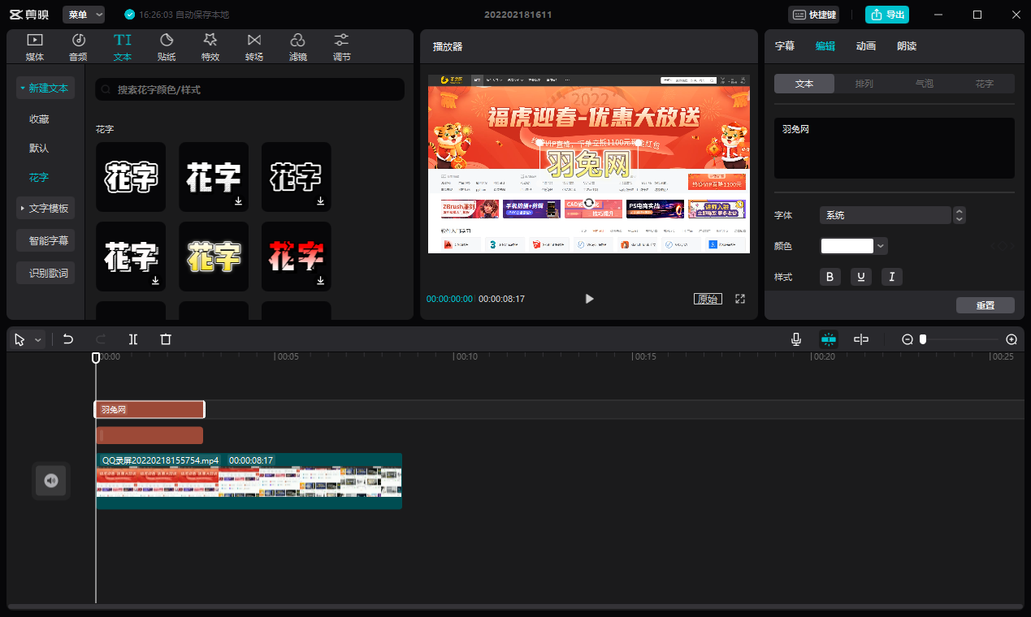Click the 重置 reset button
The height and width of the screenshot is (617, 1031).
(x=986, y=305)
